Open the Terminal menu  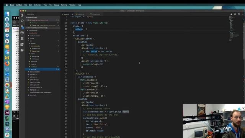(x=64, y=5)
